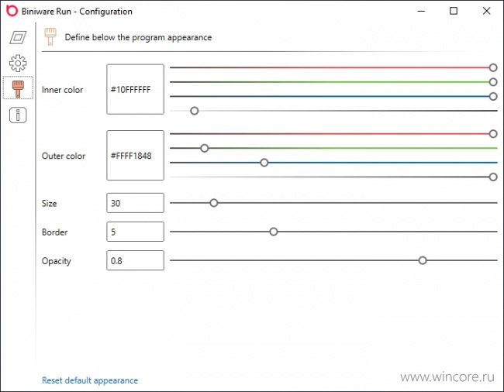Click the paintbrush icon in the header

point(50,36)
